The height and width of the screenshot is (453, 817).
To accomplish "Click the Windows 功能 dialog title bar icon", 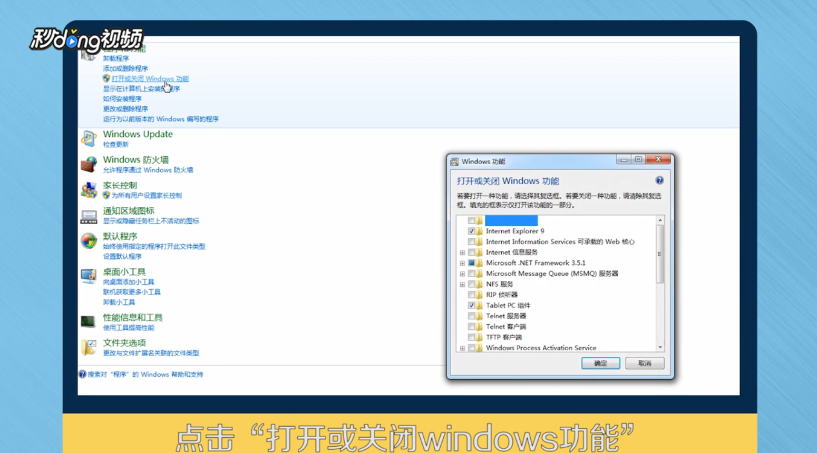I will 455,162.
